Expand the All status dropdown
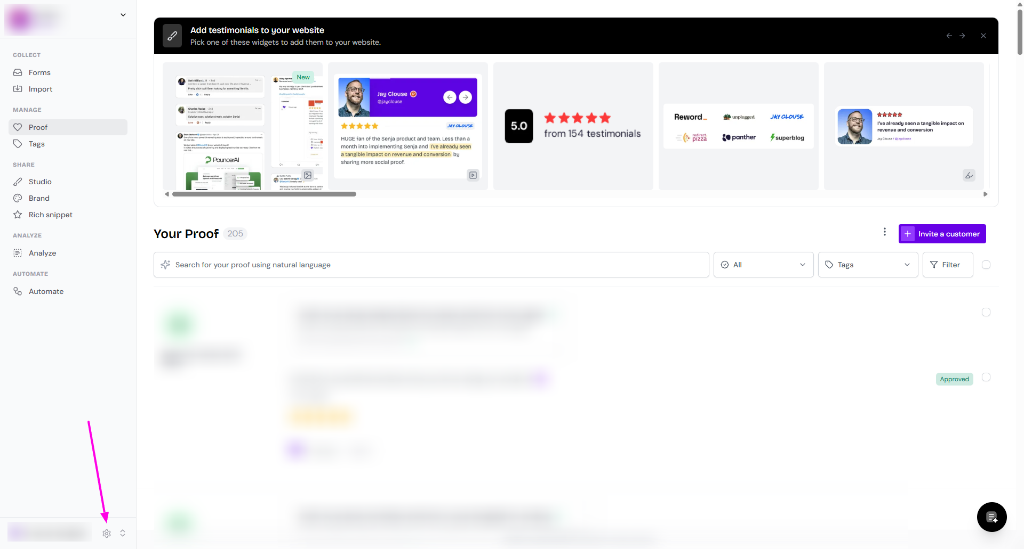Viewport: 1024px width, 549px height. (763, 265)
